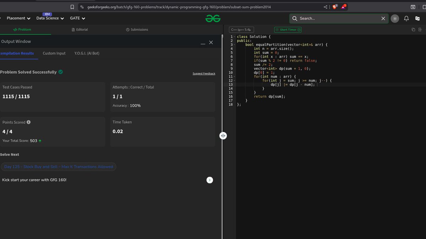
Task: Toggle the light/dark theme button
Action: (395, 18)
